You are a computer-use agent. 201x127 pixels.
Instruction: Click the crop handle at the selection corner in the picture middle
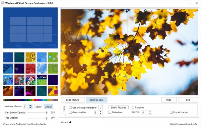(x=127, y=51)
